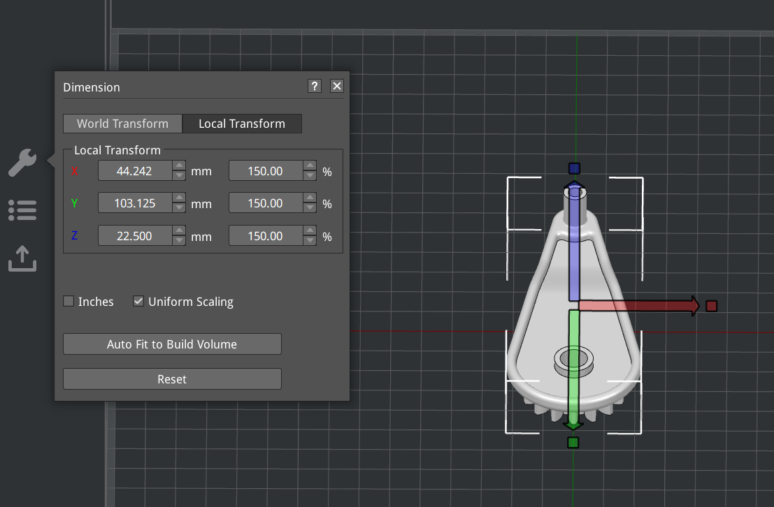
Task: Click the green Y-axis gizmo arrow
Action: point(573,370)
